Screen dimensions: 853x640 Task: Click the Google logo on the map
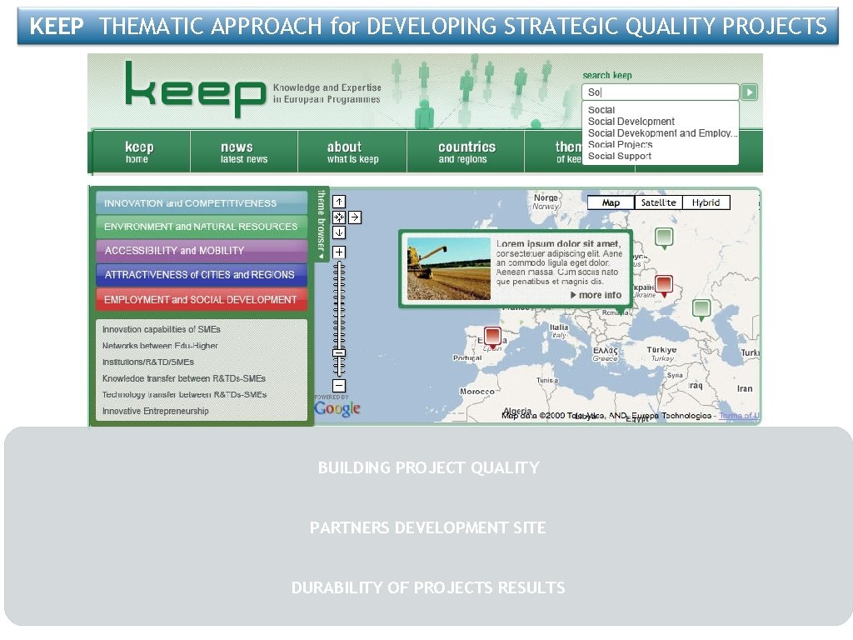coord(337,408)
